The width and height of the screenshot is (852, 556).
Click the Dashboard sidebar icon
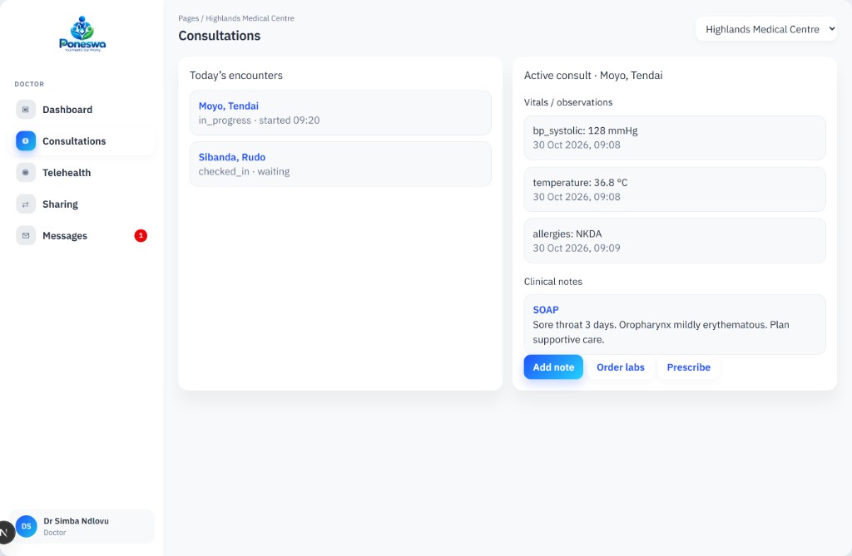[x=26, y=110]
